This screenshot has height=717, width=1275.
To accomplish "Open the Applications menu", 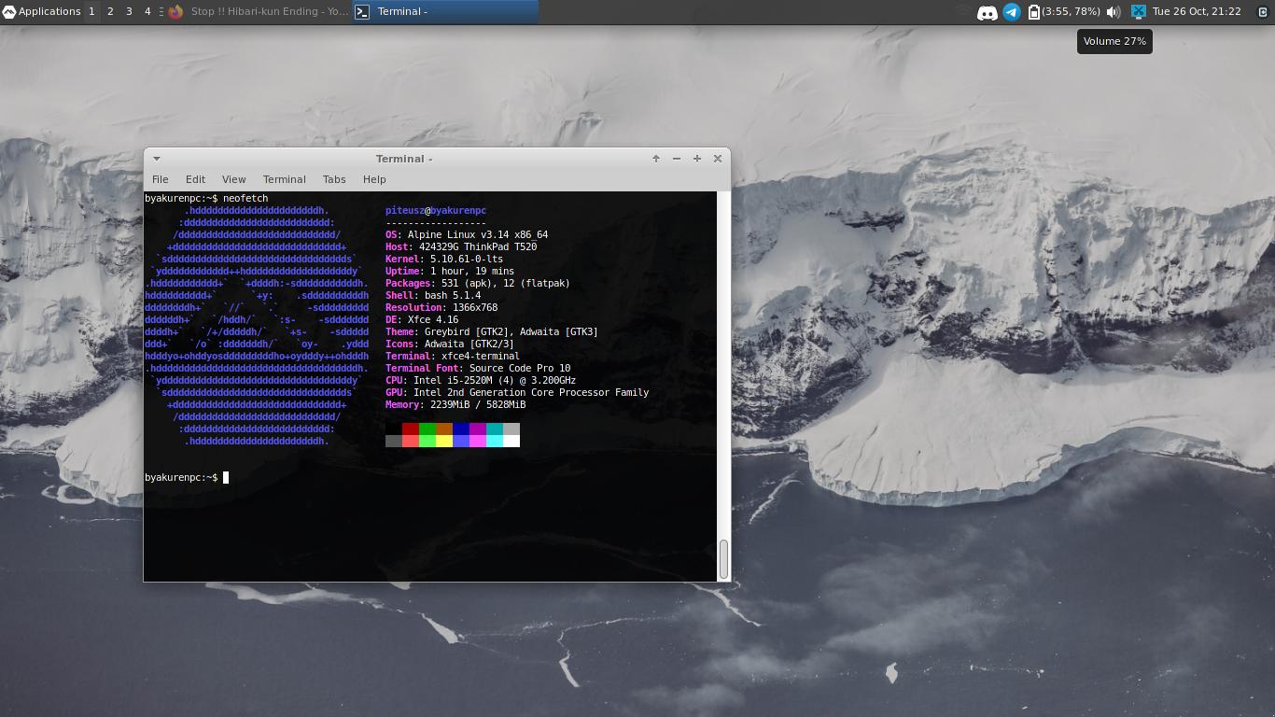I will [x=42, y=11].
